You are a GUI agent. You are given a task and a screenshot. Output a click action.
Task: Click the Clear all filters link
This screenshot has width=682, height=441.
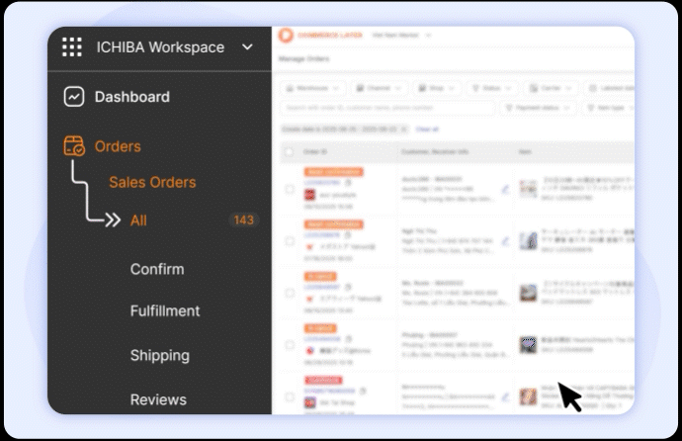pyautogui.click(x=427, y=130)
